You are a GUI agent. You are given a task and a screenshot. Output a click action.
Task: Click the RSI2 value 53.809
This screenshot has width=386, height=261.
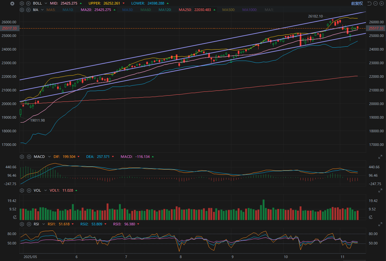click(97, 224)
